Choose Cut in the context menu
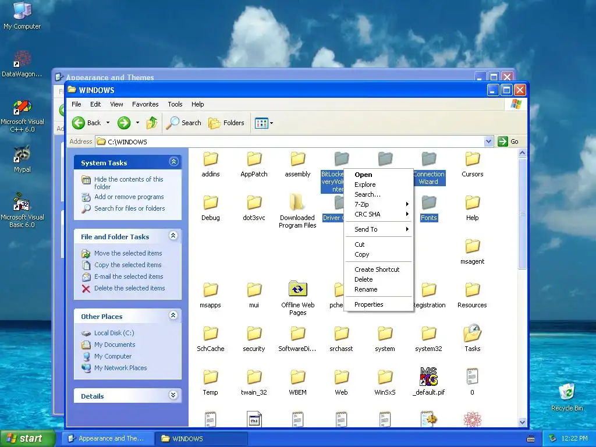Viewport: 596px width, 447px height. click(378, 244)
